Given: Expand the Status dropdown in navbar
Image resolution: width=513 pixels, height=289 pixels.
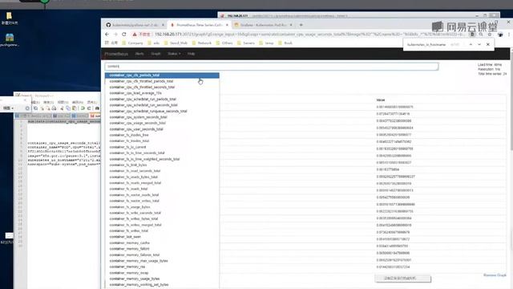Looking at the screenshot, I should (x=174, y=54).
